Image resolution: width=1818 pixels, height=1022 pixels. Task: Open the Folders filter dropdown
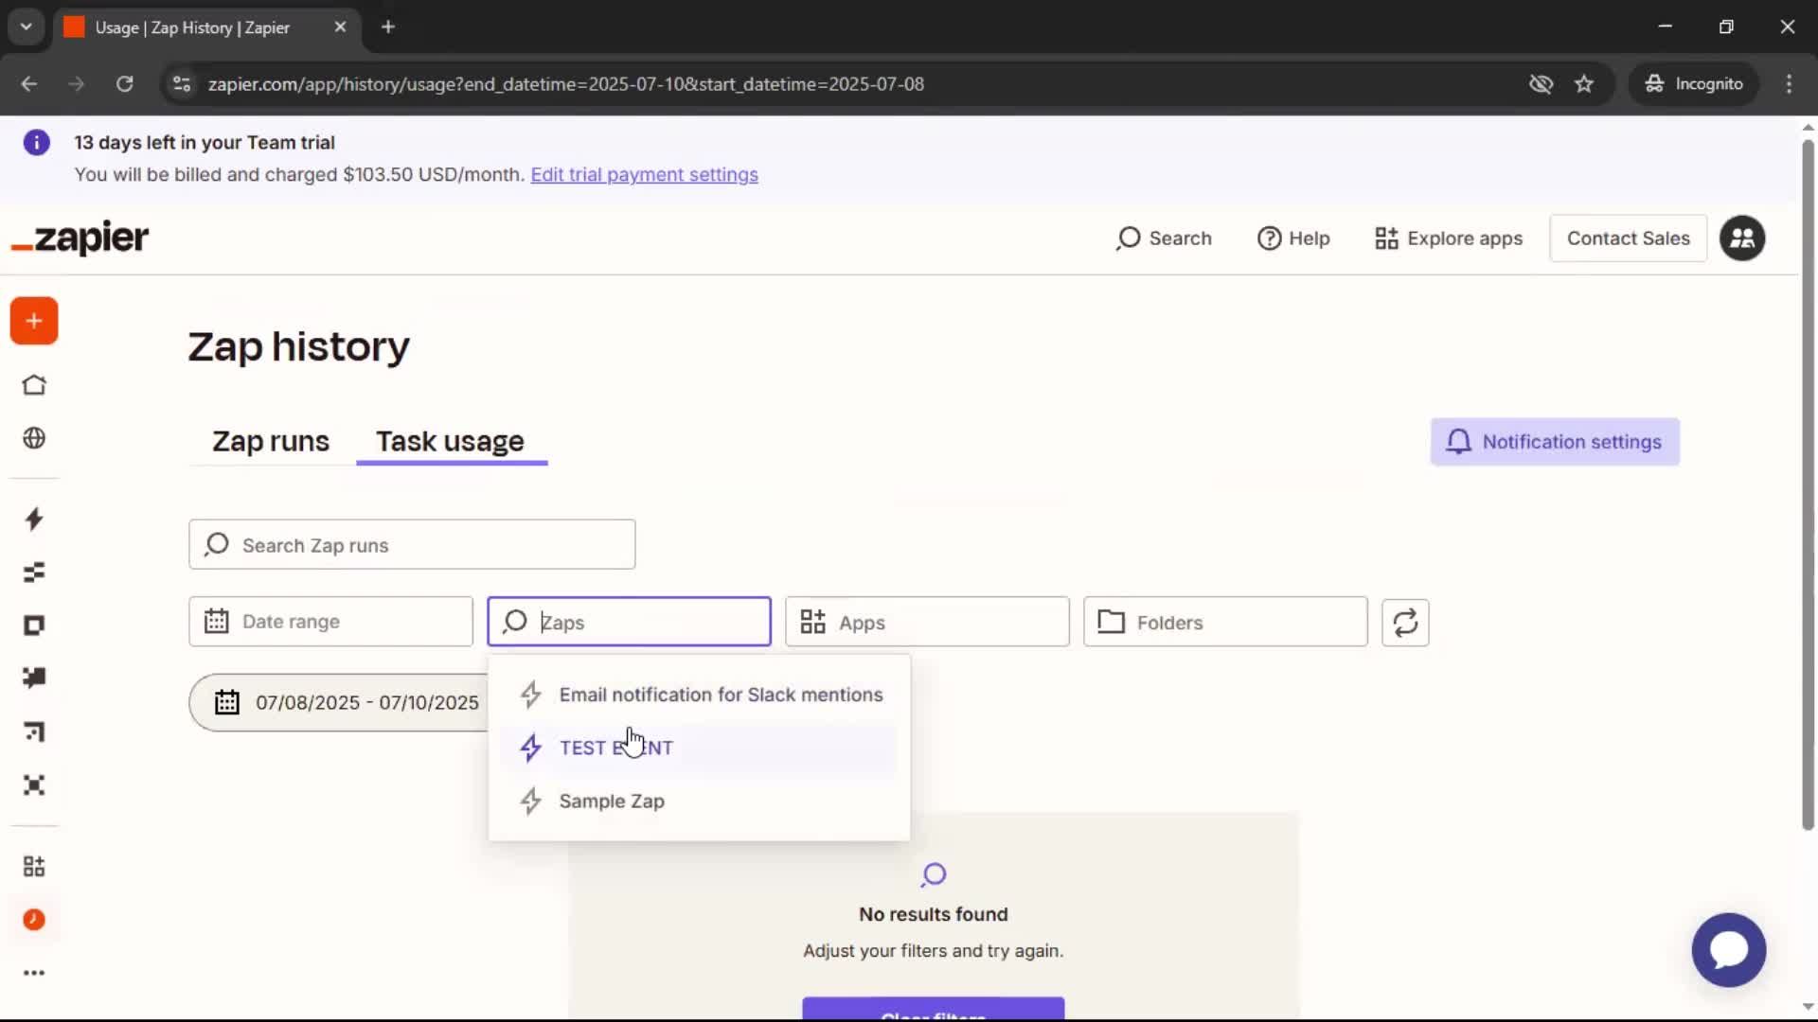1225,622
